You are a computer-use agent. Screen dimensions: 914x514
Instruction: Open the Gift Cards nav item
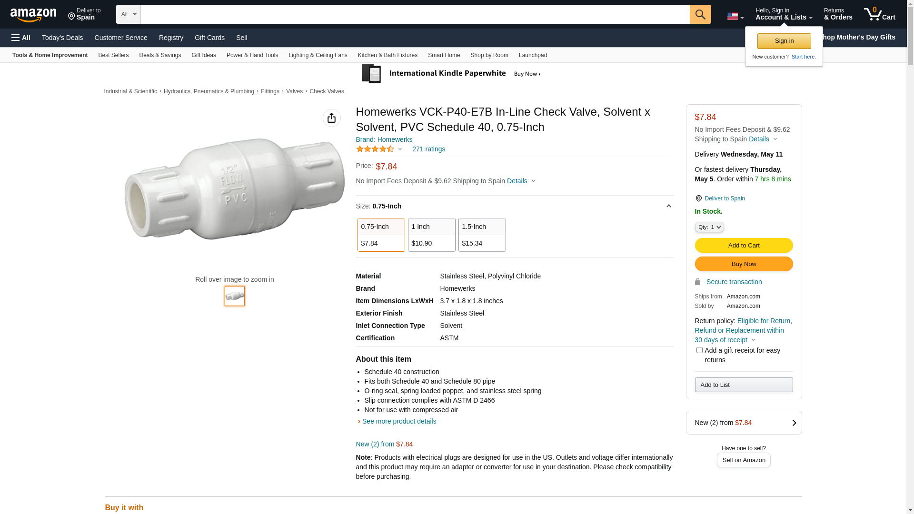click(x=209, y=38)
